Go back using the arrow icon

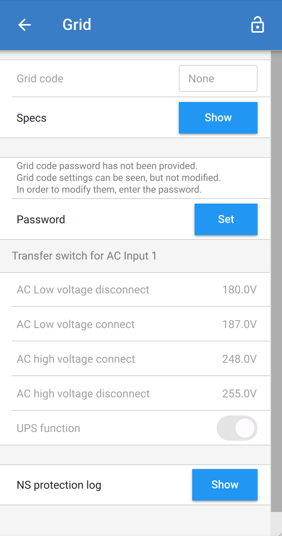(x=24, y=25)
